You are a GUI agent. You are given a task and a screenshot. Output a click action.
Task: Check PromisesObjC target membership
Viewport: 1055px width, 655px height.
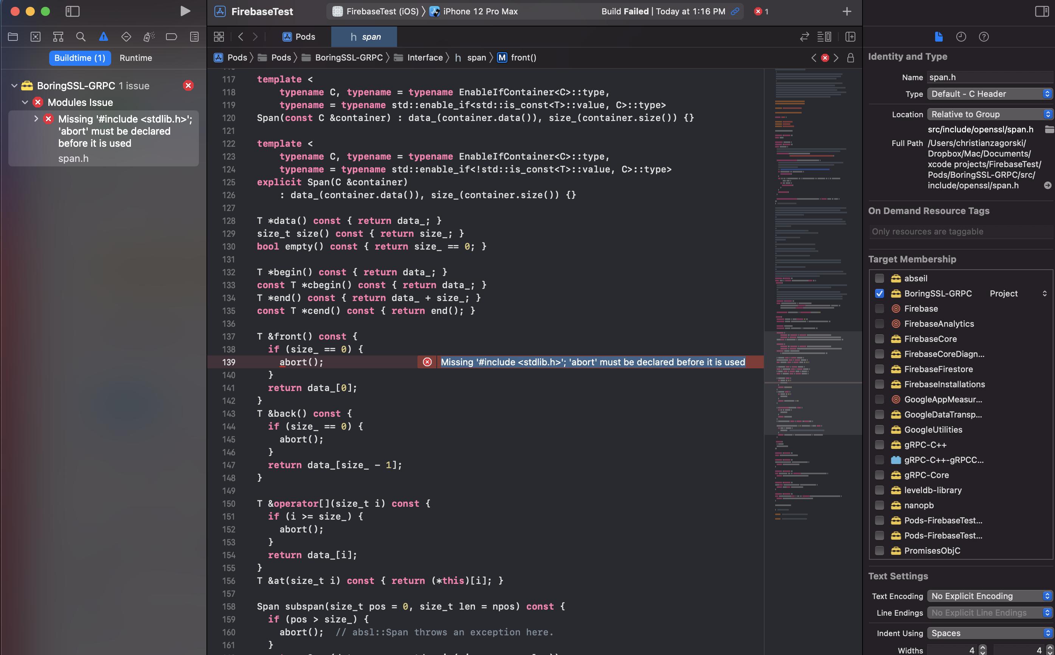pos(879,551)
